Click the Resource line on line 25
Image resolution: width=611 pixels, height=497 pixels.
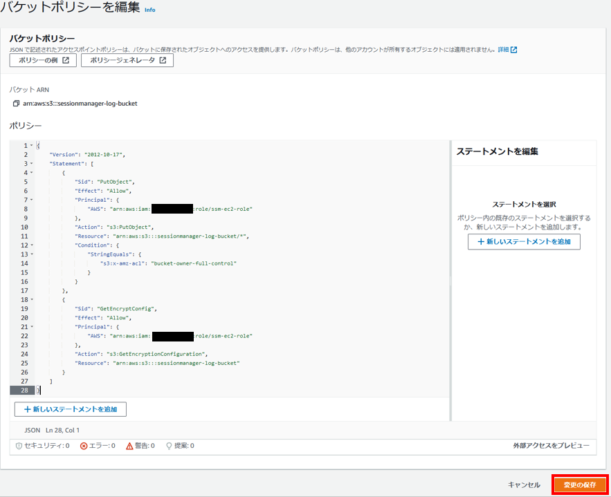pos(157,363)
